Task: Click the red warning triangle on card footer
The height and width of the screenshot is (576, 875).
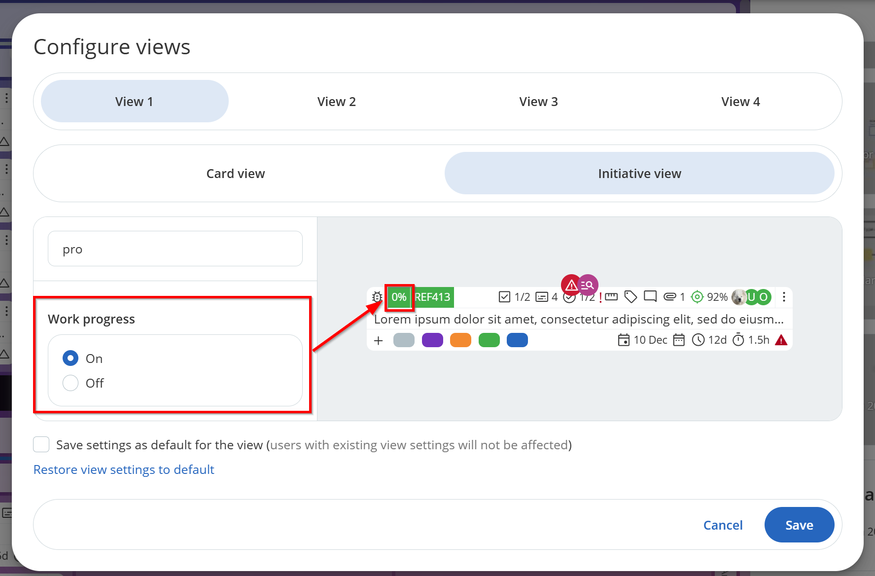Action: pos(781,340)
